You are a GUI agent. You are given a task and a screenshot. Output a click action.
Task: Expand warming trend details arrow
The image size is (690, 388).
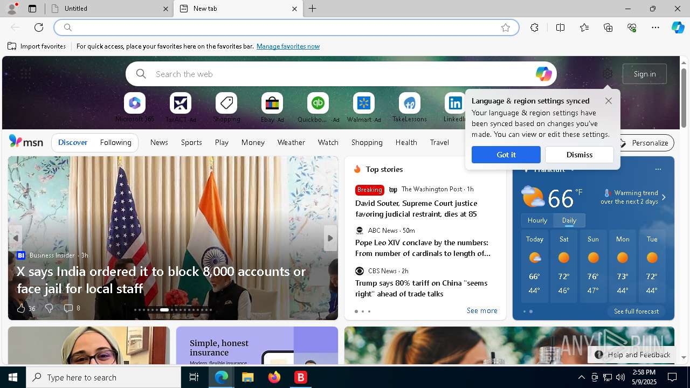coord(664,197)
